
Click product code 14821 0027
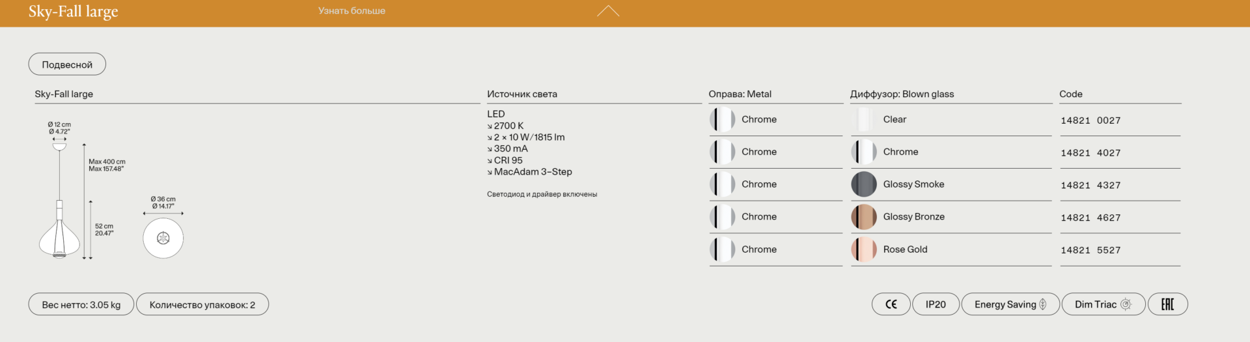(1090, 121)
